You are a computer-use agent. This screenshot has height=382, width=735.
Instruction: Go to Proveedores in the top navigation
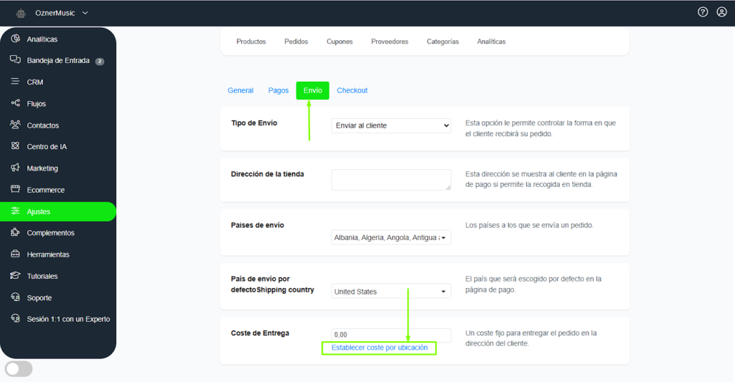pos(390,42)
